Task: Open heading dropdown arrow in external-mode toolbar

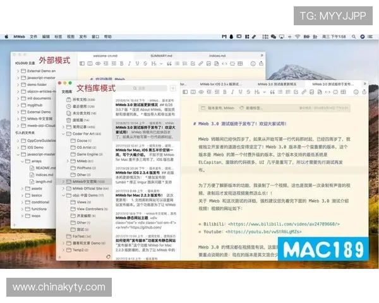Action: (162, 64)
